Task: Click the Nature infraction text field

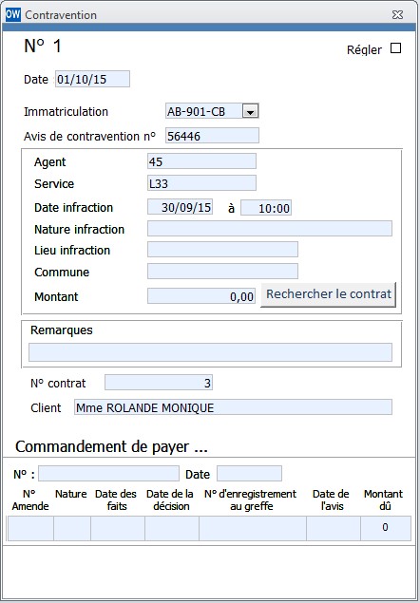Action: click(270, 229)
